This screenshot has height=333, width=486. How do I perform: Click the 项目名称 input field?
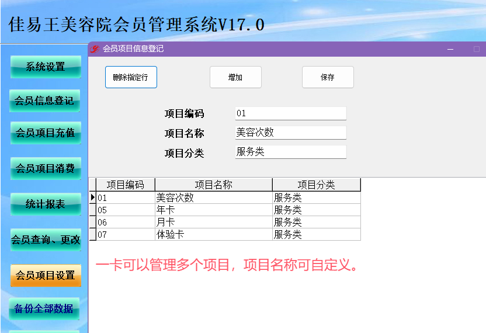point(291,133)
